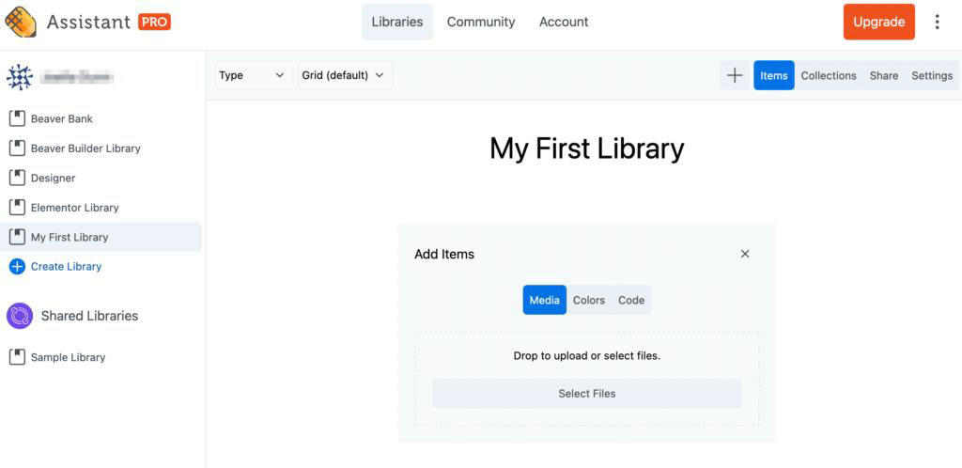
Task: Click the Designer library icon
Action: (17, 178)
